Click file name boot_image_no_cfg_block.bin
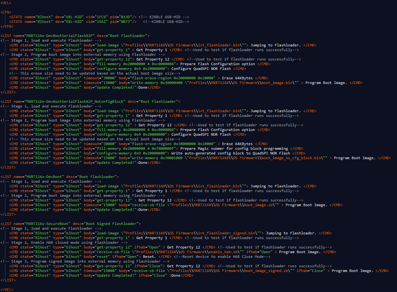 [292, 158]
